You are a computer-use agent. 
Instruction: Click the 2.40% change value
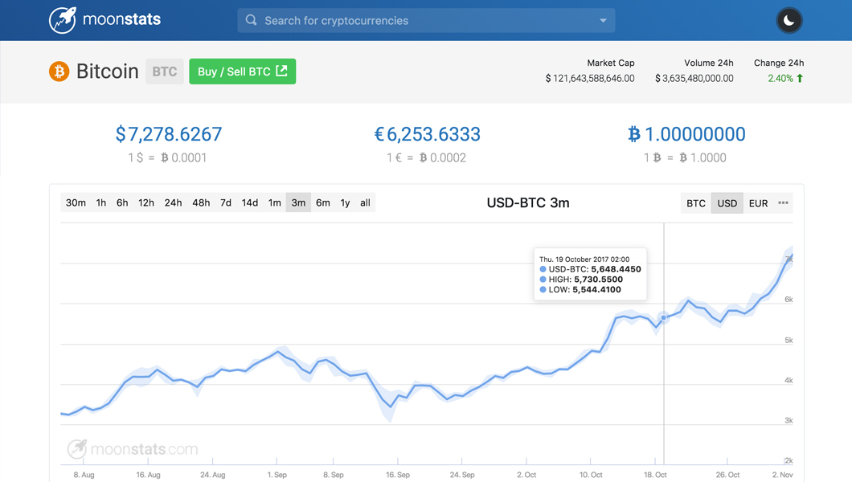[x=780, y=78]
